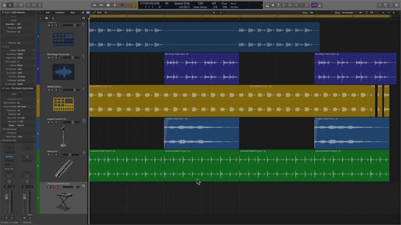Open the Library panel icon
The image size is (401, 225).
click(x=4, y=5)
